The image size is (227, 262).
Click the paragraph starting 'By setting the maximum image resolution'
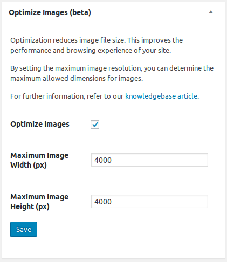click(x=112, y=73)
